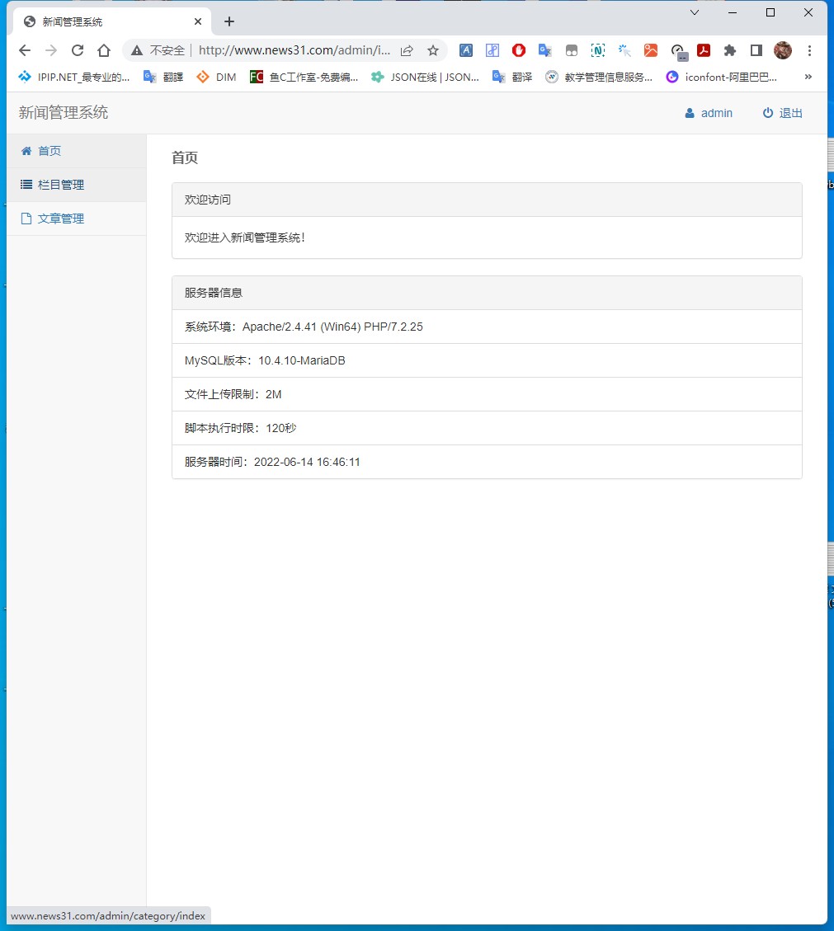This screenshot has height=931, width=834.
Task: Open a new browser tab
Action: [229, 21]
